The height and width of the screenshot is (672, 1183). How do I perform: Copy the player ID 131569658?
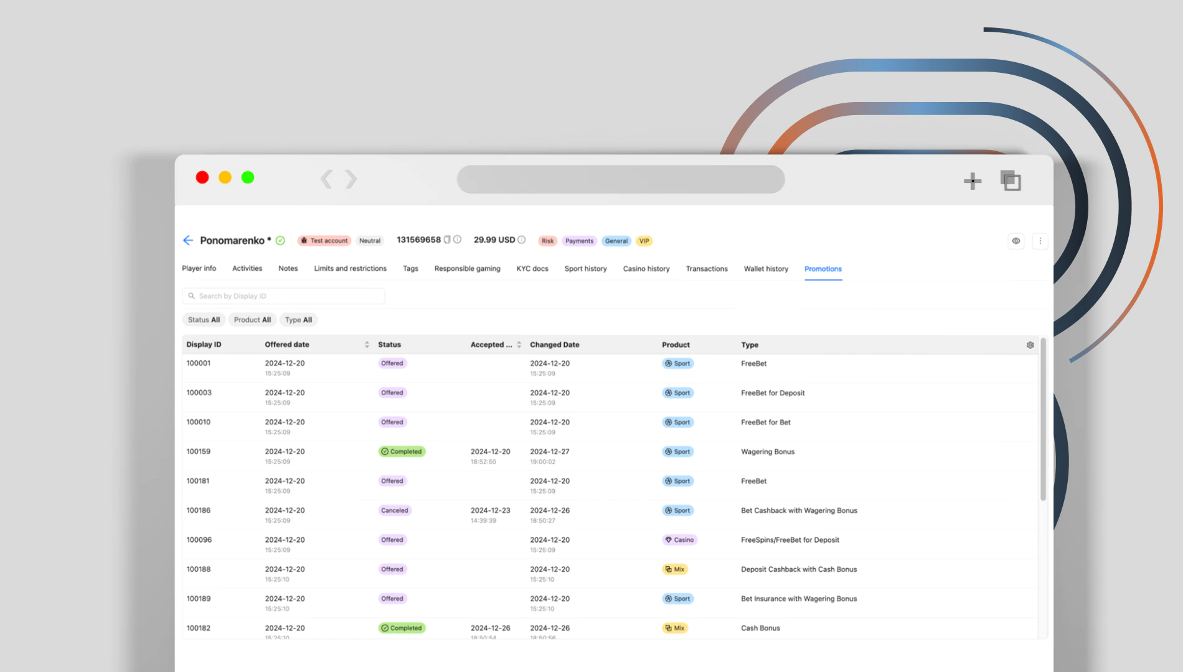coord(447,240)
